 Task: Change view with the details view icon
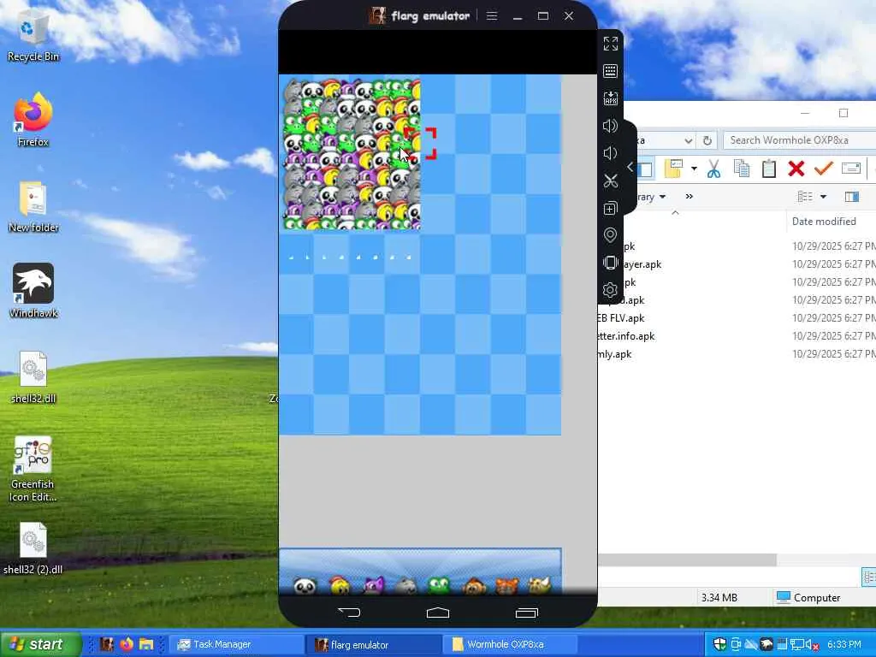[805, 197]
